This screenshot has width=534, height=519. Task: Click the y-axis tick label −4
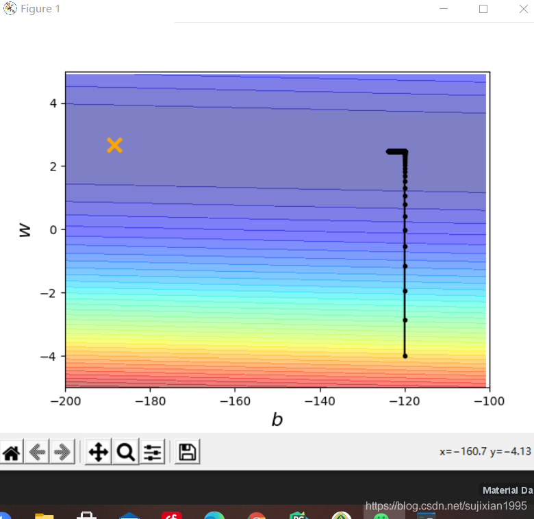point(48,357)
